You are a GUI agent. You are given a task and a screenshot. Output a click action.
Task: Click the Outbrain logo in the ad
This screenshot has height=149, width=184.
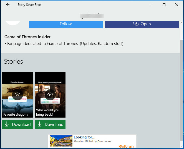pos(126,146)
